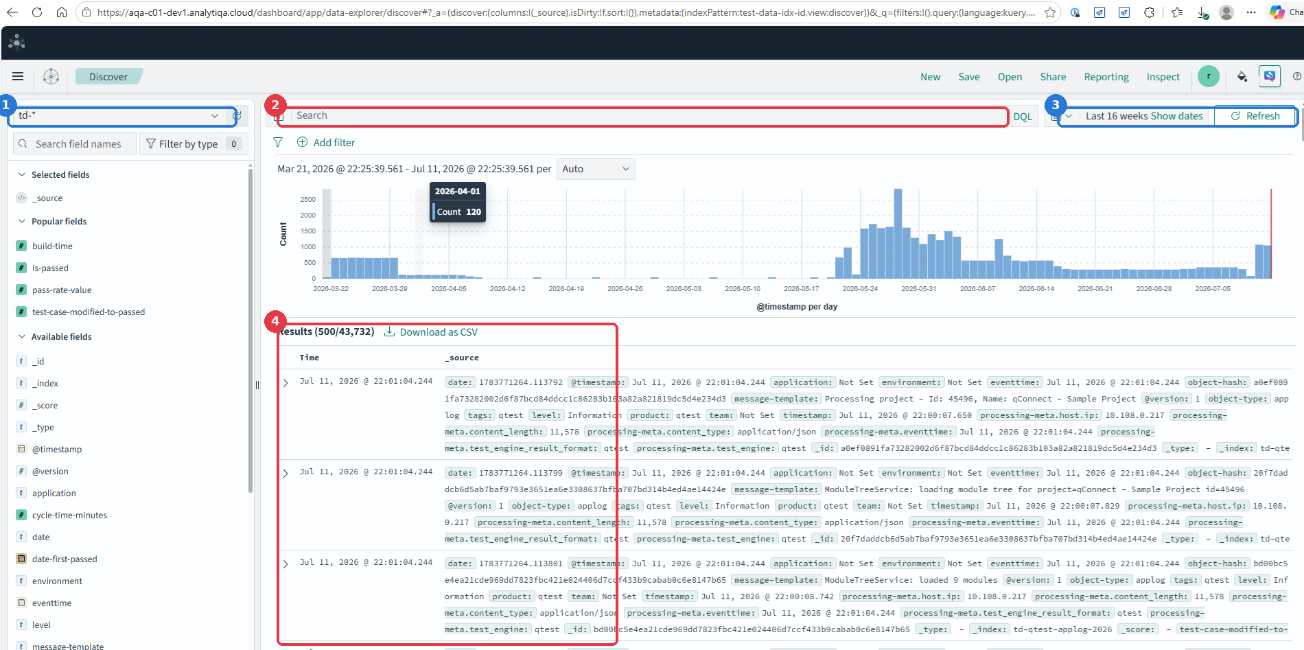Reload the browser page

[37, 12]
